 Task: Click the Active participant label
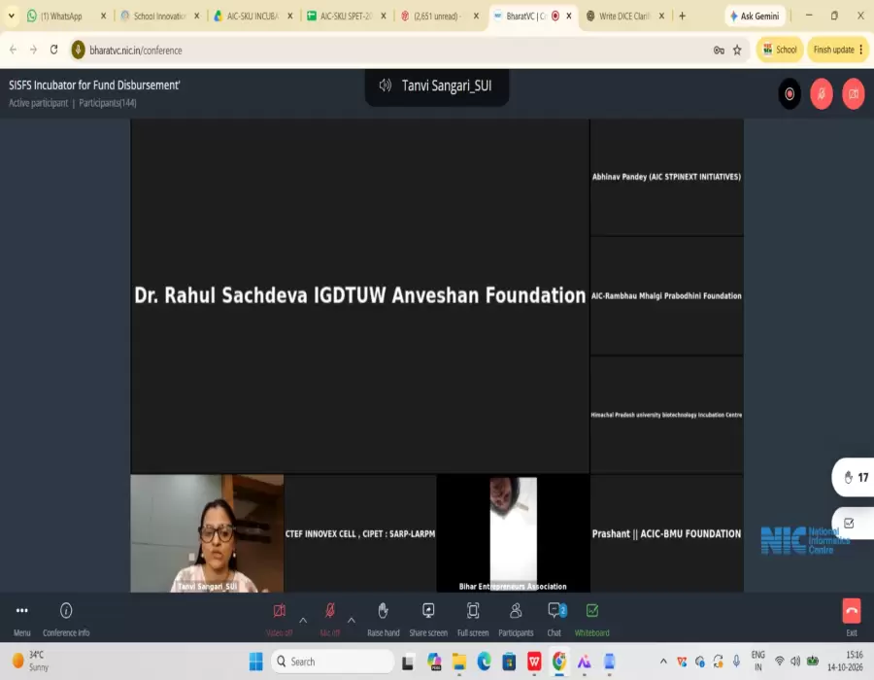point(38,103)
